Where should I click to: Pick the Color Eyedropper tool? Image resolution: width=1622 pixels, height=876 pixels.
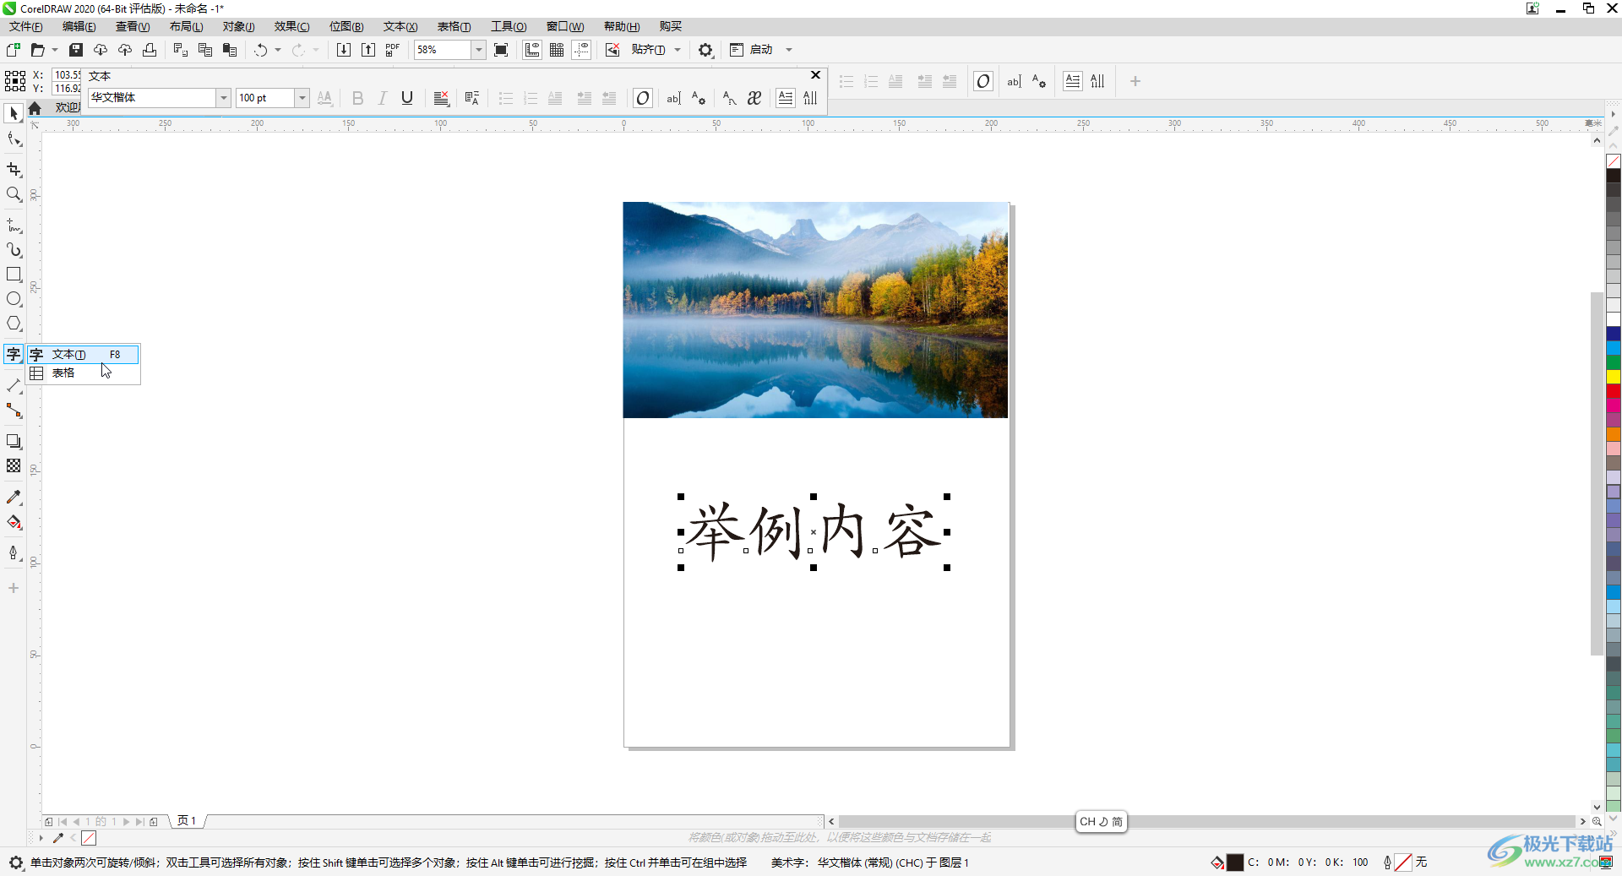point(14,498)
